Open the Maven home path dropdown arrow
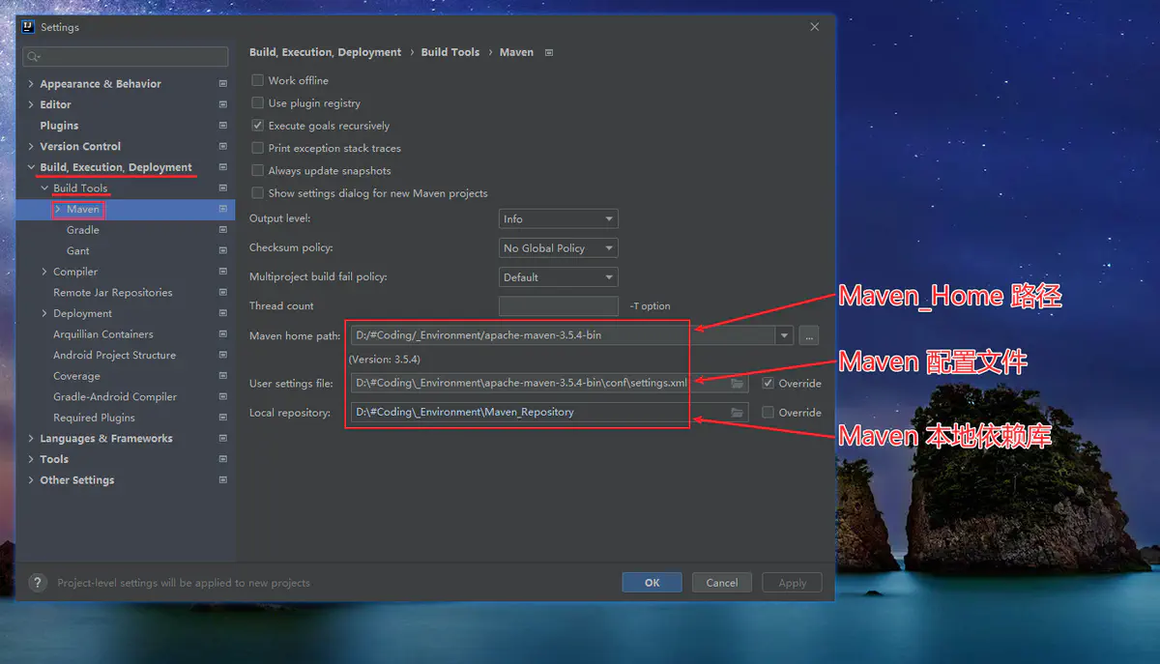This screenshot has width=1160, height=664. (x=783, y=335)
